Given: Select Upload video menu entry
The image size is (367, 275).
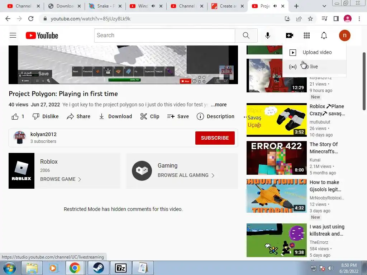Looking at the screenshot, I should 314,52.
